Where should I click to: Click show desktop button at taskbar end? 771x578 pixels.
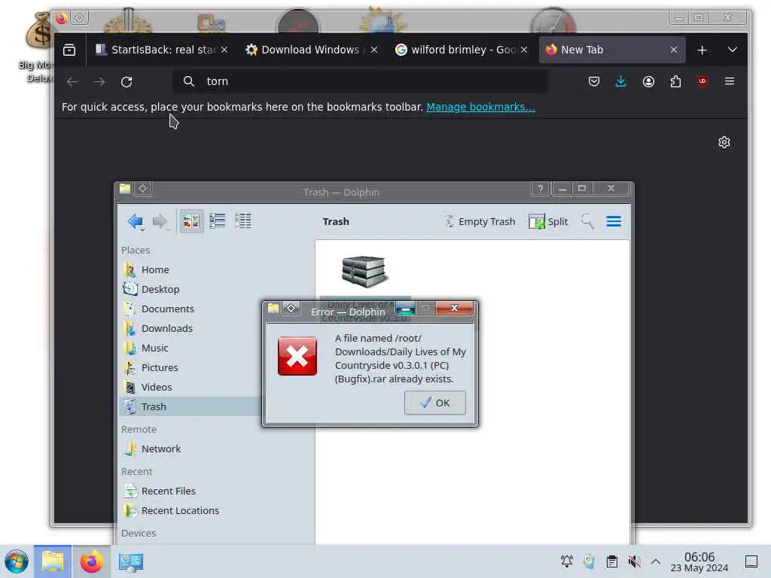point(751,561)
